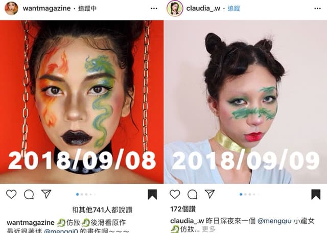Open comments on the wantmagazine post
This screenshot has height=233, width=327.
point(29,194)
